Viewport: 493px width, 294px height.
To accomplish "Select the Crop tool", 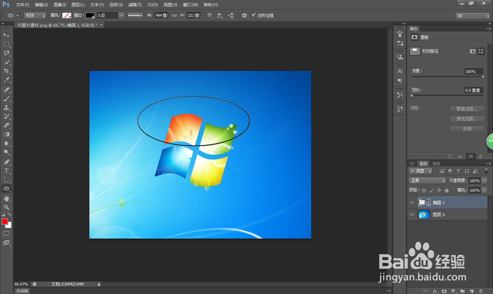I will (7, 71).
